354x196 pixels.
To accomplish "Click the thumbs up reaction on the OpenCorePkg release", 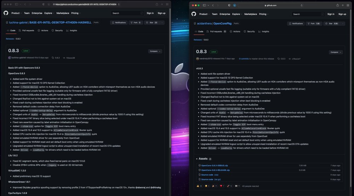I will click(199, 186).
